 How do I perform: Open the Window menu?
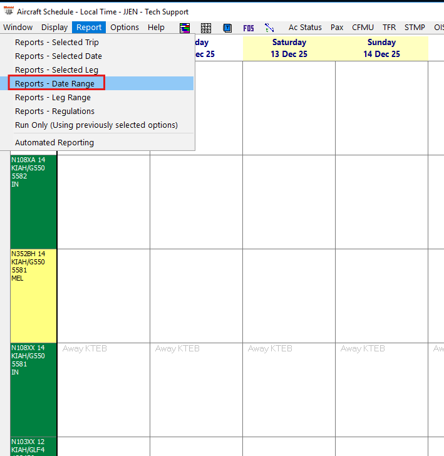[x=18, y=27]
